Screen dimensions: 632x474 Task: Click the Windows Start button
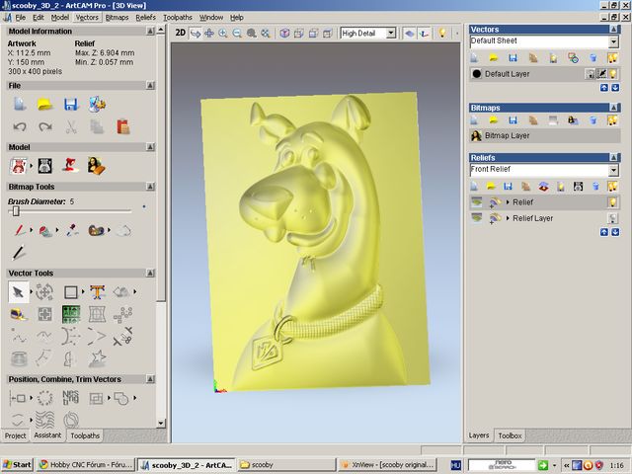click(17, 465)
